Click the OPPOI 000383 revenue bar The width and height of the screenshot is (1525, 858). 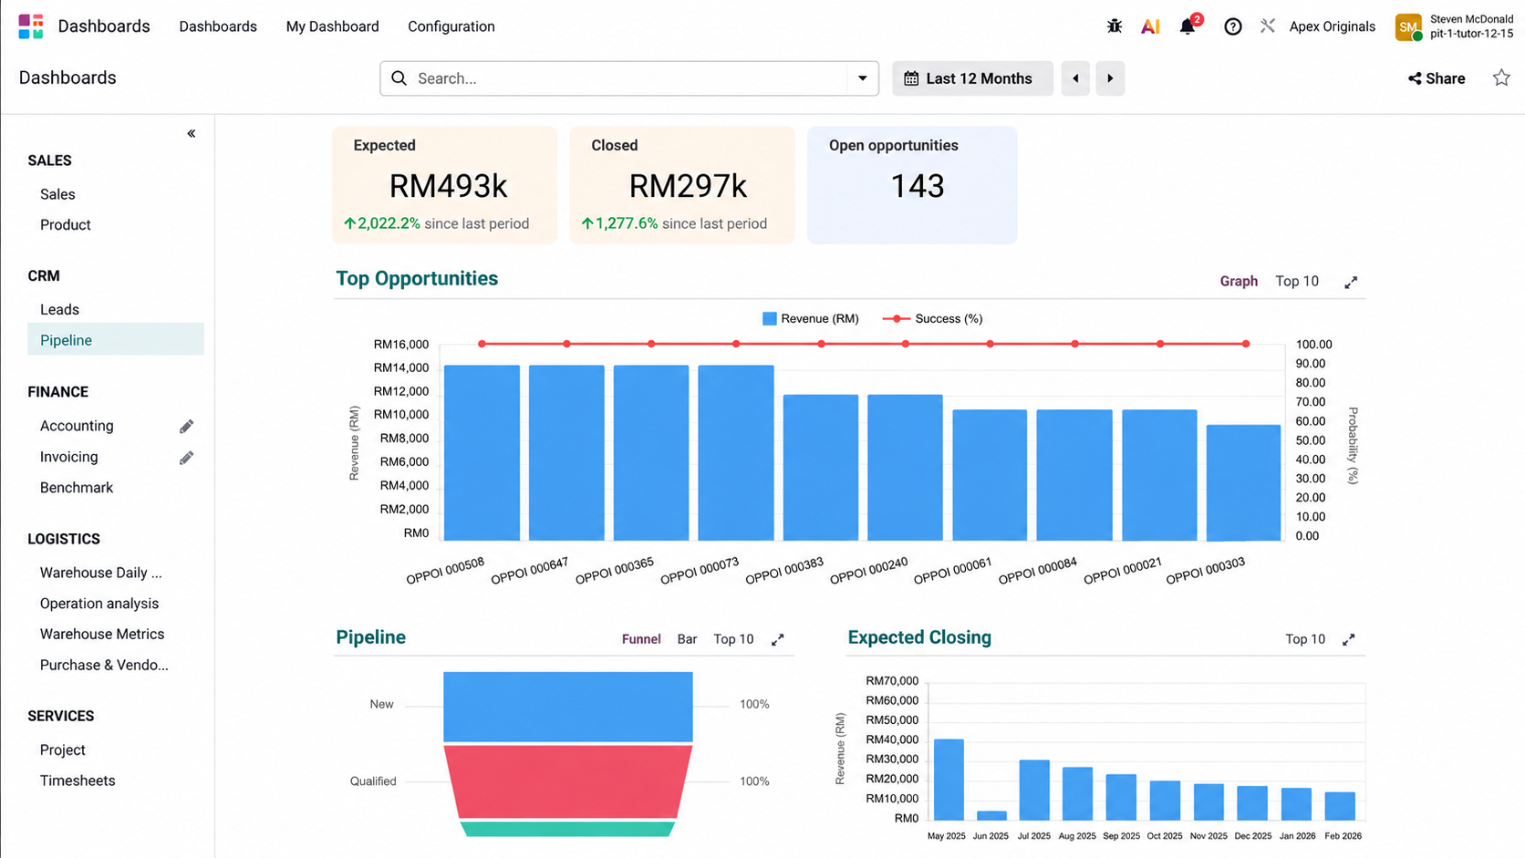click(x=821, y=468)
